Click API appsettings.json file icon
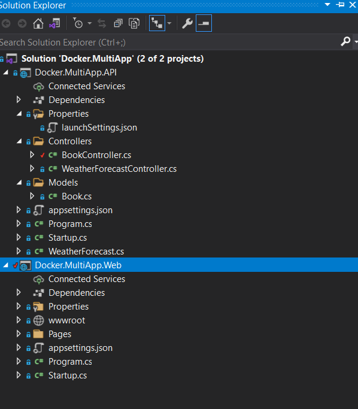 [38, 210]
